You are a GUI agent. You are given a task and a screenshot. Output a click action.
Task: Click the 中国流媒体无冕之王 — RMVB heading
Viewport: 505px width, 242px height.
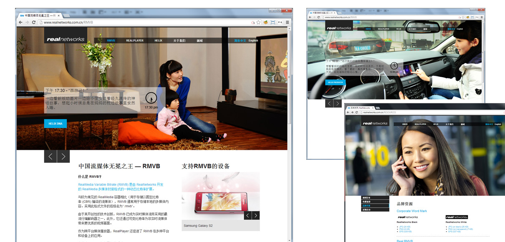click(x=119, y=166)
